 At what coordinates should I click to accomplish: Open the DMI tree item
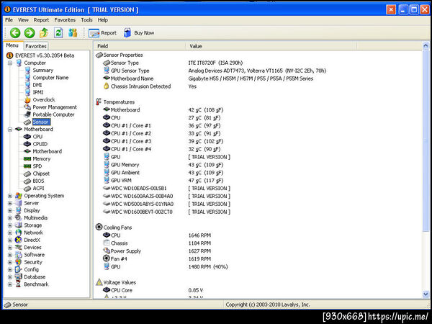click(37, 85)
